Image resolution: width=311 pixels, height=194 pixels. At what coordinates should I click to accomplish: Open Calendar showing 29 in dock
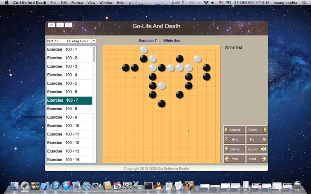(x=117, y=186)
